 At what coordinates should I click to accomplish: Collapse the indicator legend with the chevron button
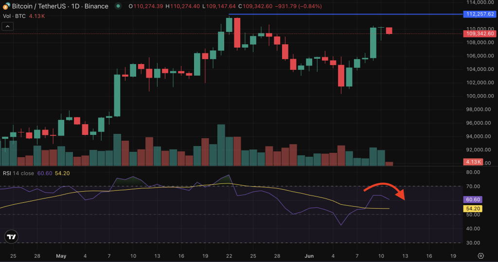coord(8,26)
